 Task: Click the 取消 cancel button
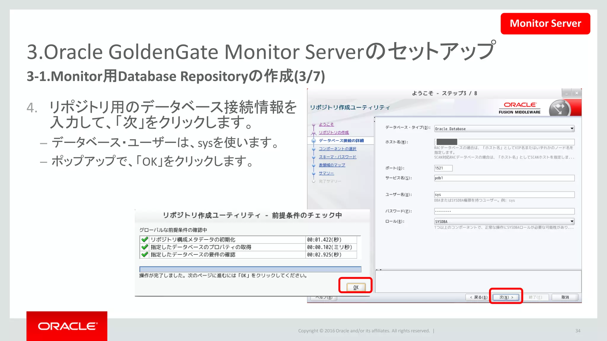565,297
